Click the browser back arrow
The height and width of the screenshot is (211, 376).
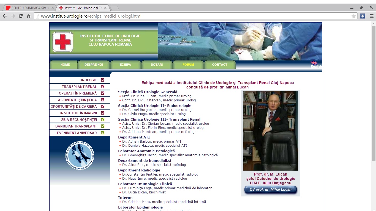5,16
